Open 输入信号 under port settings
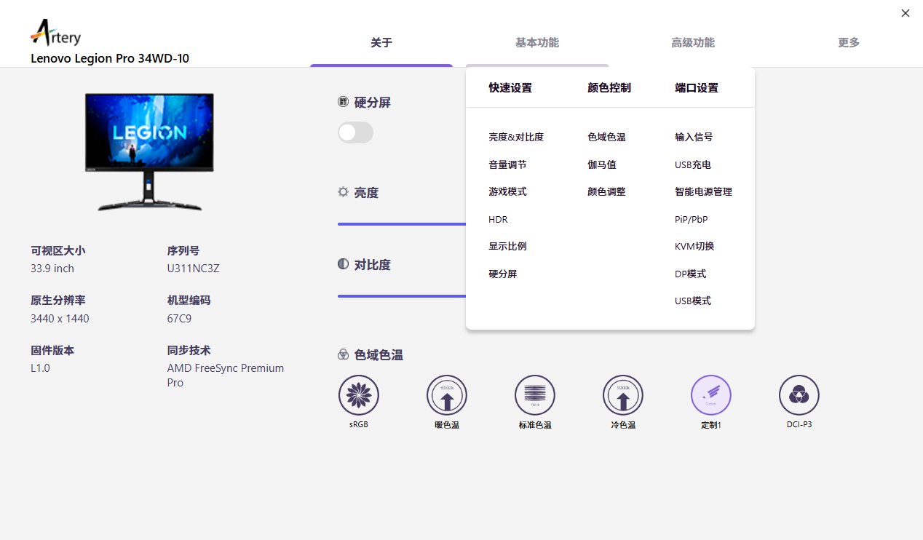The width and height of the screenshot is (923, 540). click(x=693, y=138)
